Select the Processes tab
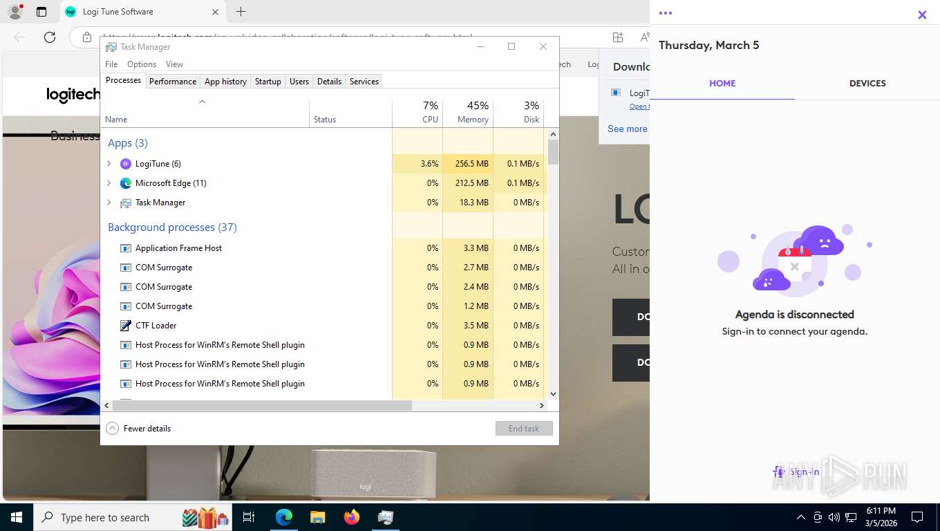 pyautogui.click(x=123, y=80)
